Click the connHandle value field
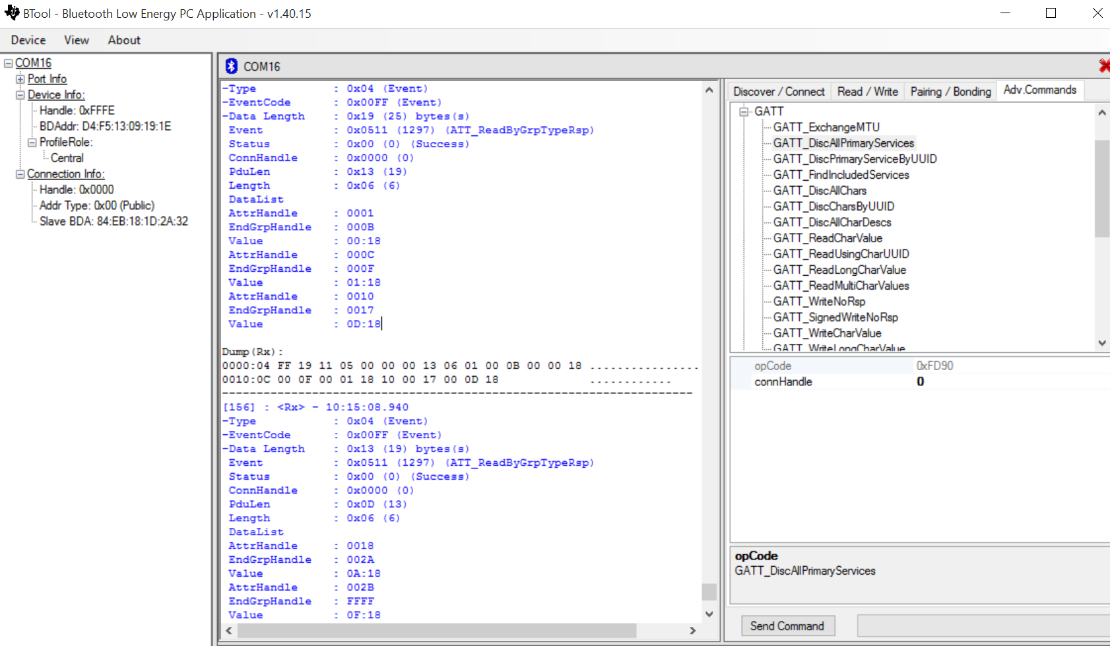This screenshot has height=646, width=1110. coord(1012,381)
